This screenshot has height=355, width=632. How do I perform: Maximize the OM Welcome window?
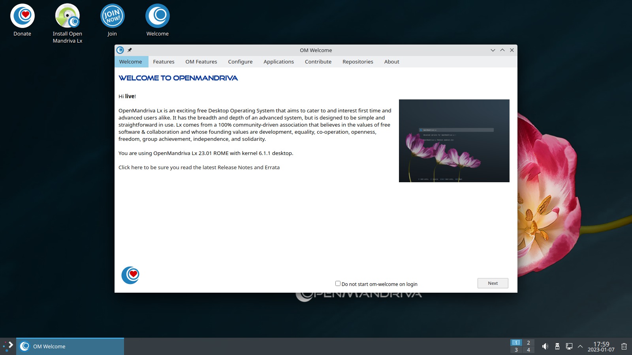[x=502, y=50]
